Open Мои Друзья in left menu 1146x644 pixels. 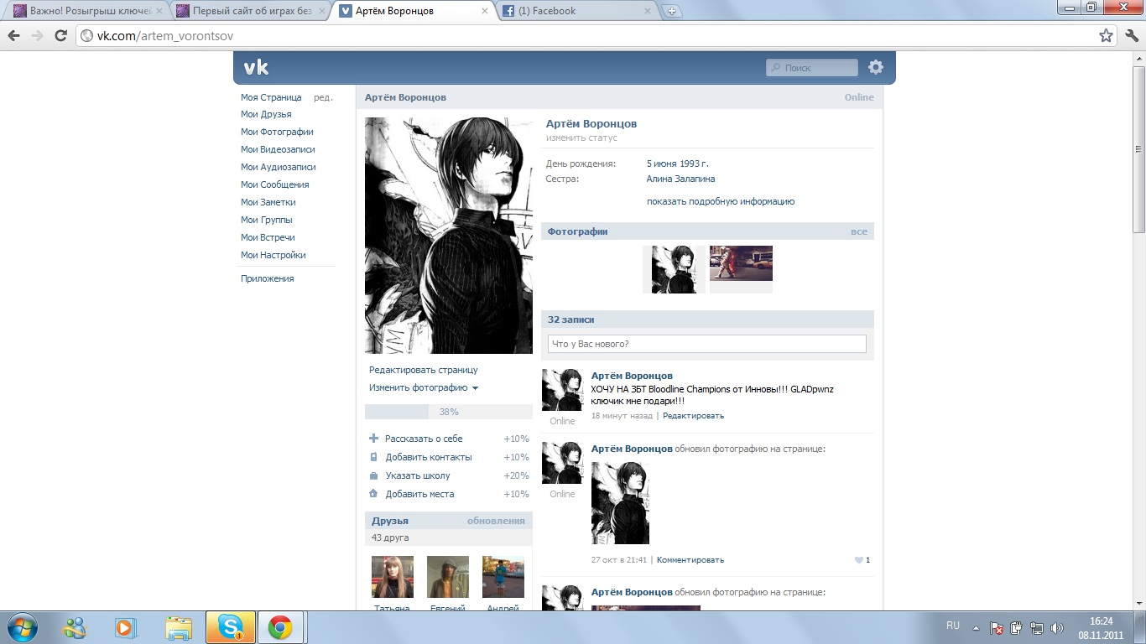point(266,114)
